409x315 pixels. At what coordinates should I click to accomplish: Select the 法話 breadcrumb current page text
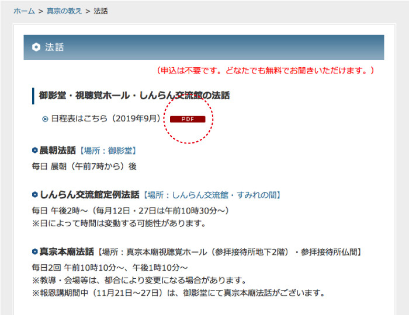click(100, 11)
